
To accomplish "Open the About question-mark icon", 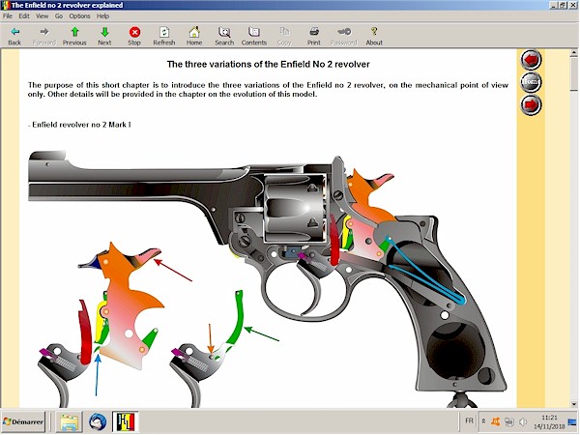I will 374,36.
